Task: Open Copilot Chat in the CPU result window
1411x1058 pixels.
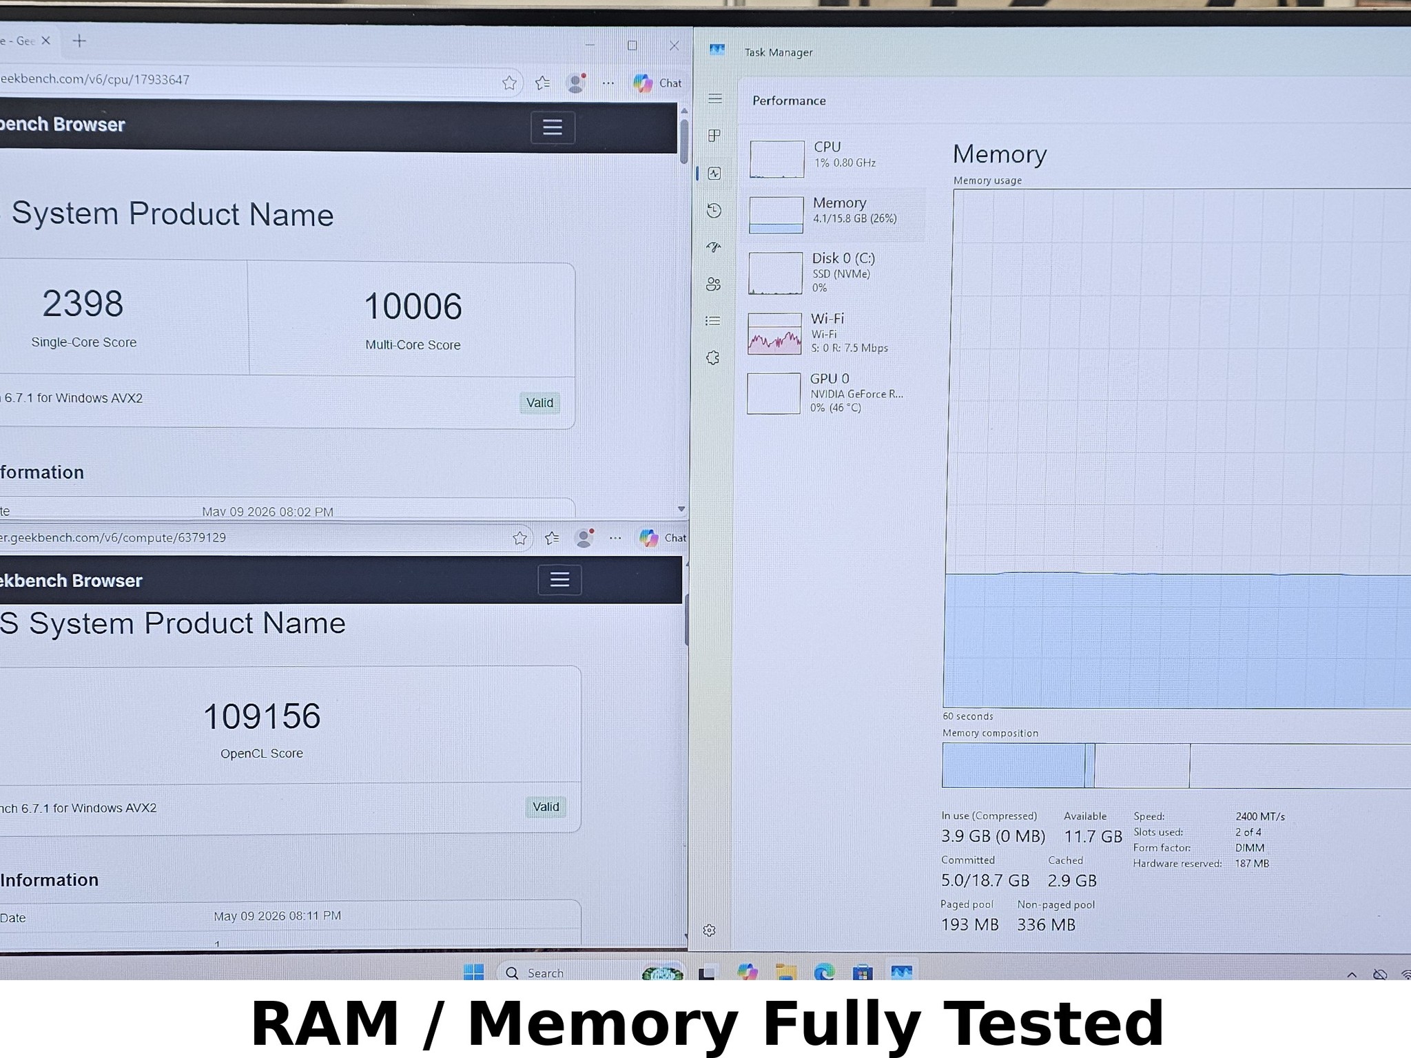Action: coord(657,83)
